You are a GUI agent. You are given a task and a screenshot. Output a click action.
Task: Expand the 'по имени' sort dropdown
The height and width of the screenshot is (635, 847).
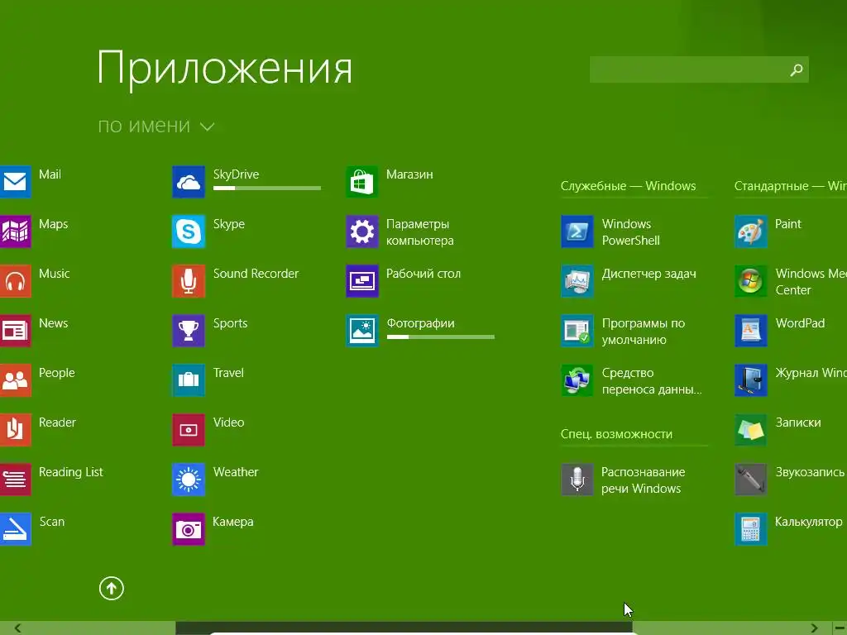coord(156,126)
